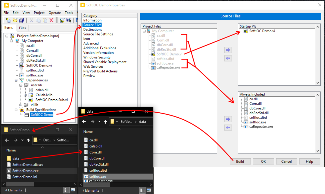Switch to the Files tab
The image size is (325, 194).
click(x=22, y=28)
